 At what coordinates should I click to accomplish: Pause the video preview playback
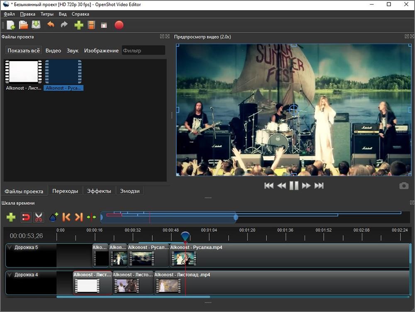coord(294,186)
